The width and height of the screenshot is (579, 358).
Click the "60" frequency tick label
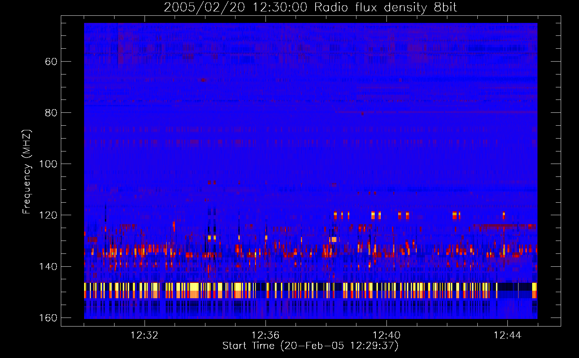(51, 62)
